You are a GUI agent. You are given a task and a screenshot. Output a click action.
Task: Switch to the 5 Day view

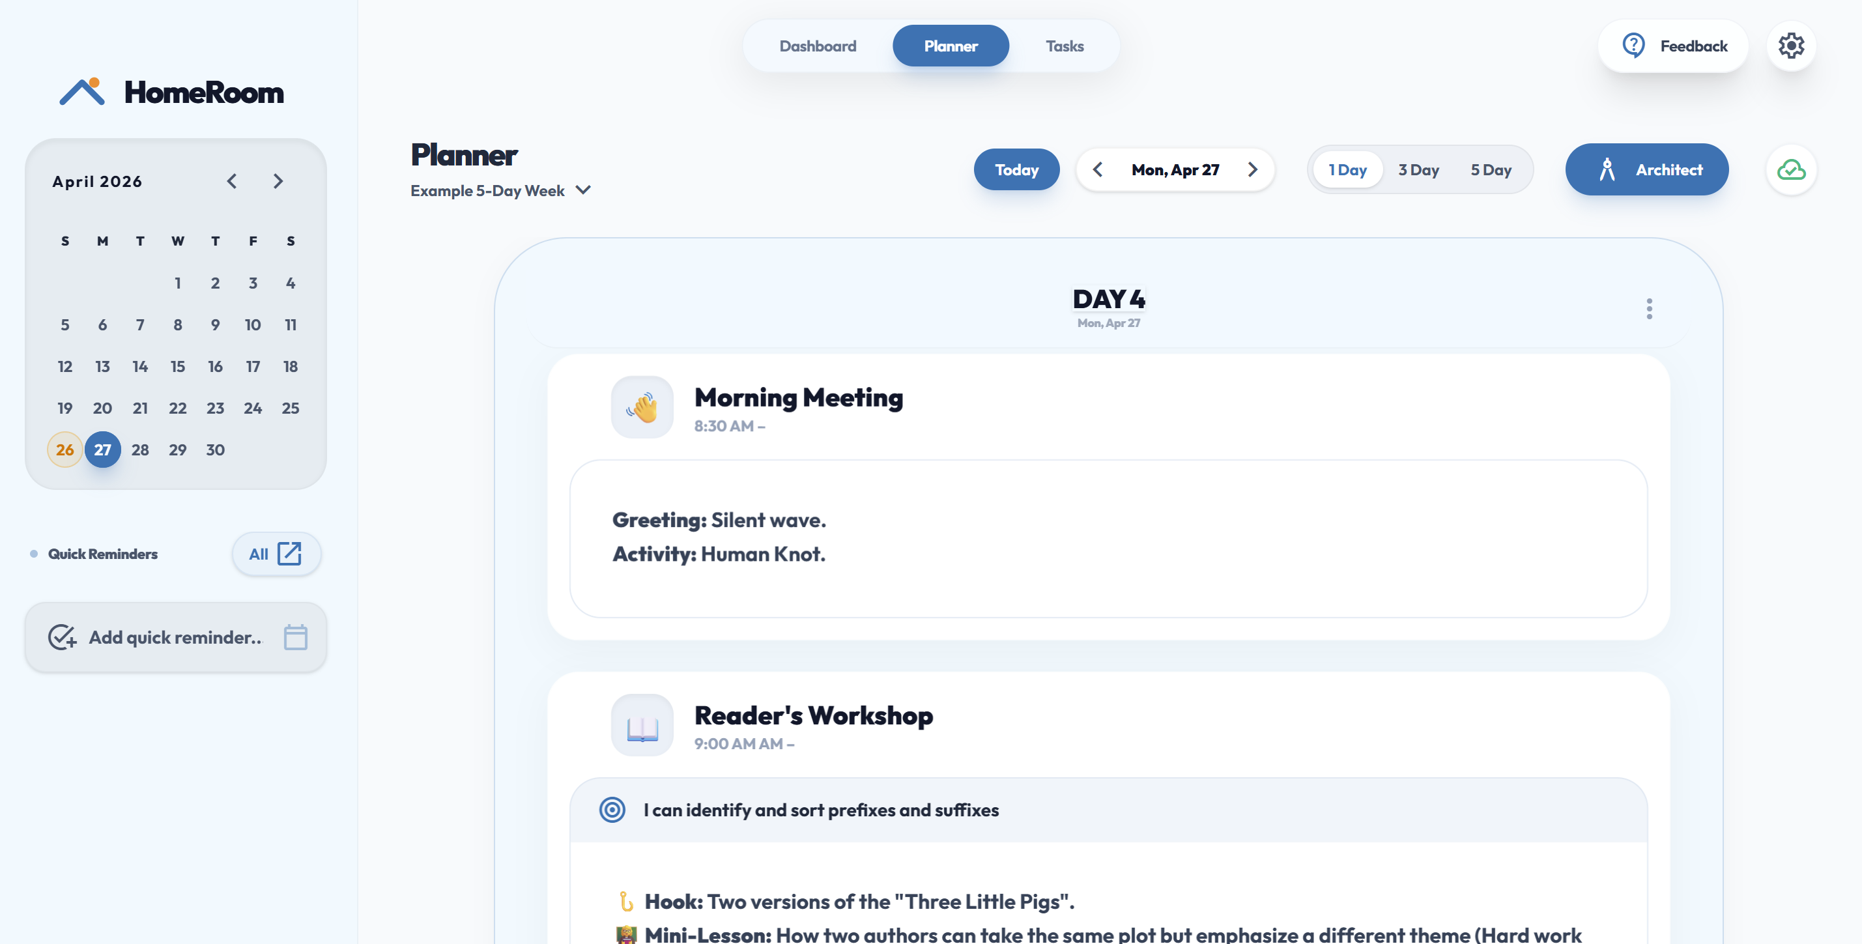click(1491, 170)
